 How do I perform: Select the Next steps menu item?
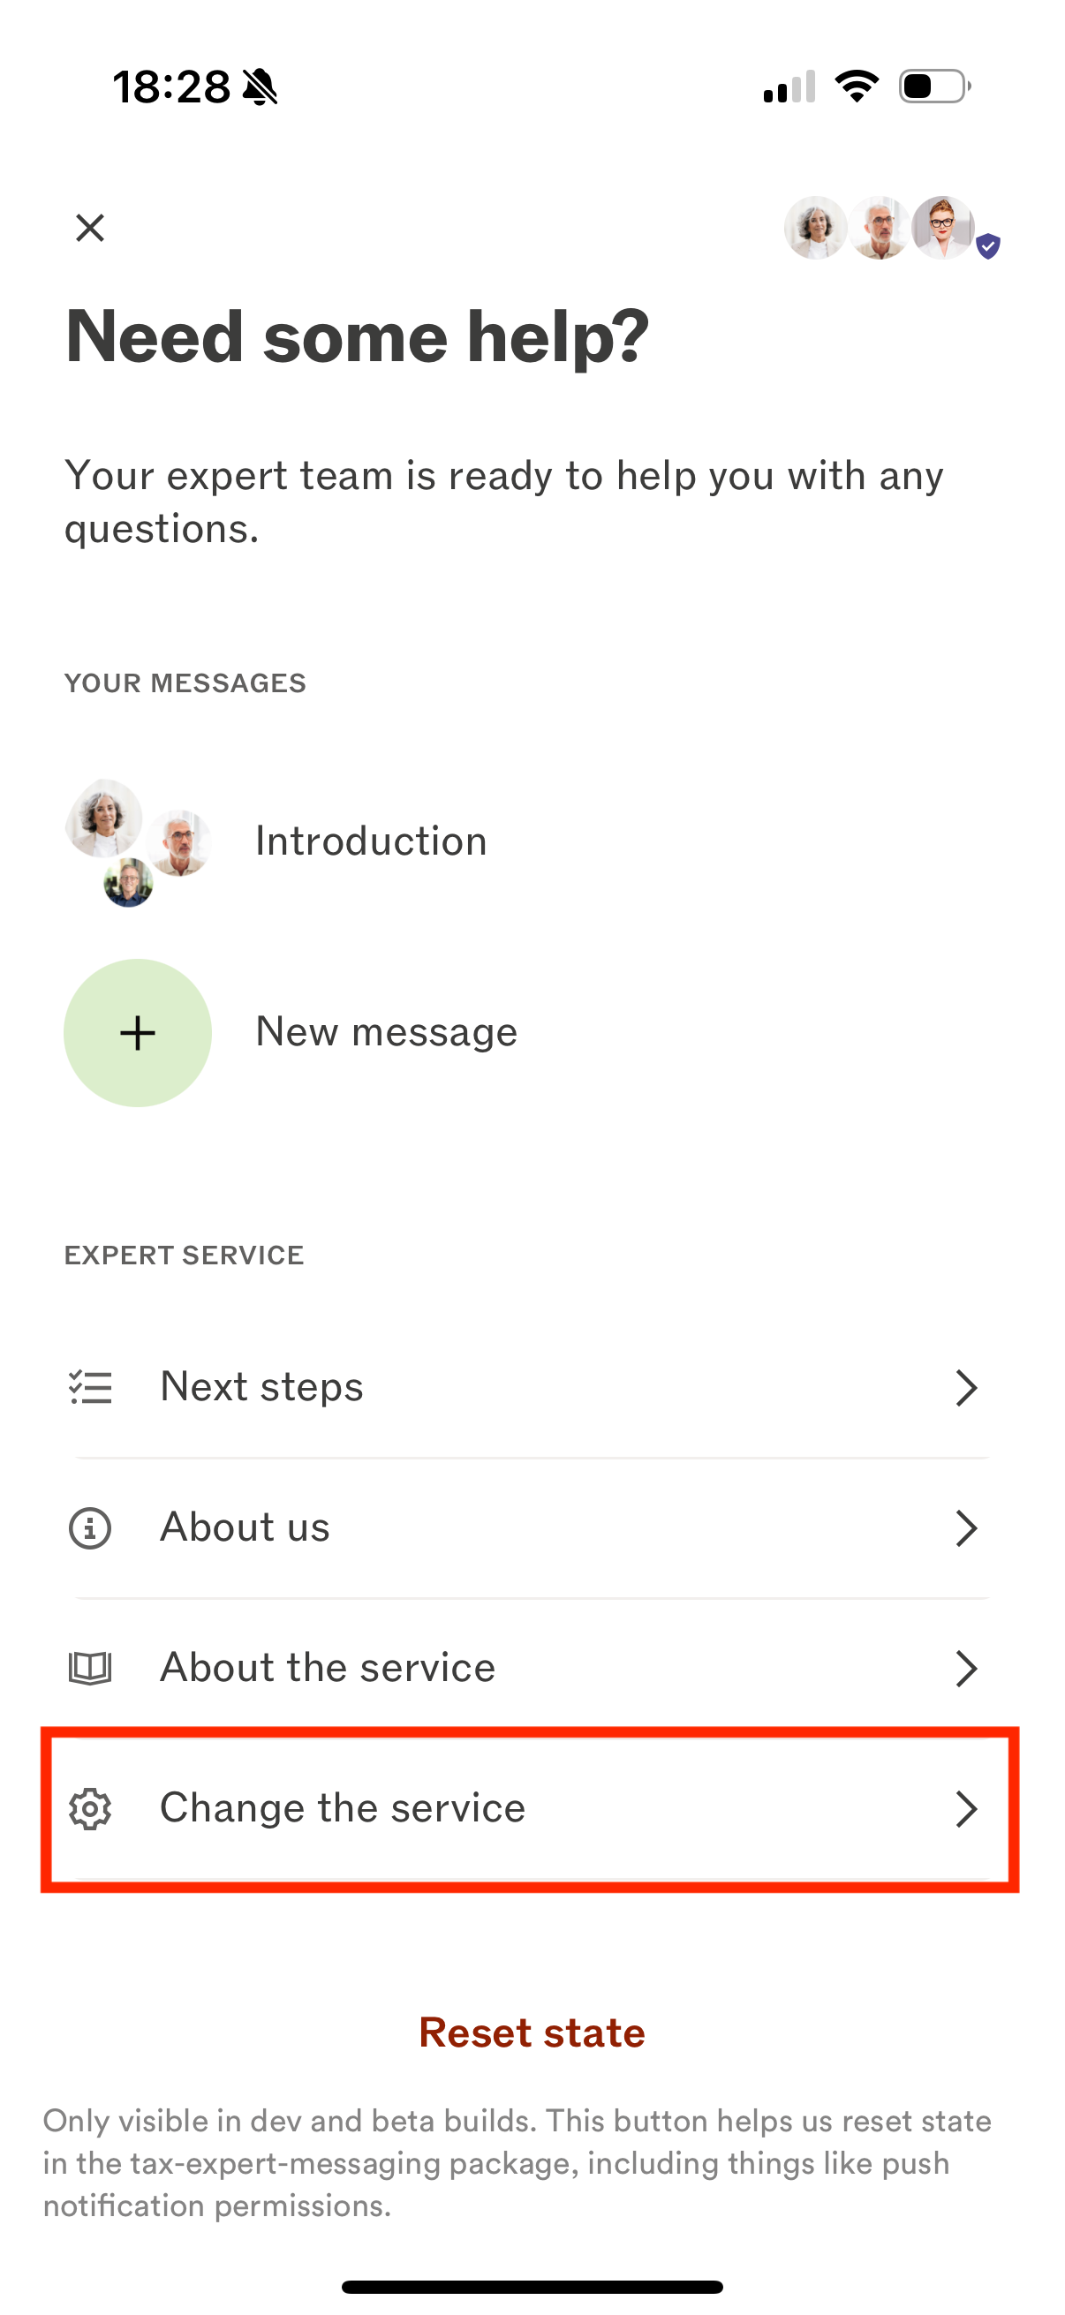click(x=532, y=1388)
